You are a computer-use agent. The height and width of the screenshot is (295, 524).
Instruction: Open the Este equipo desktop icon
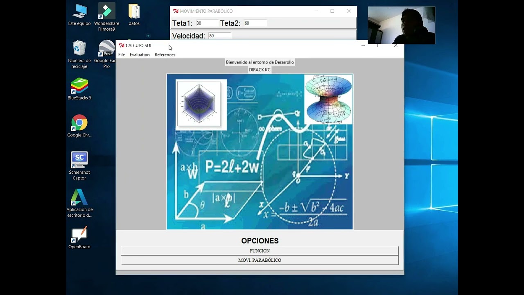tap(79, 15)
